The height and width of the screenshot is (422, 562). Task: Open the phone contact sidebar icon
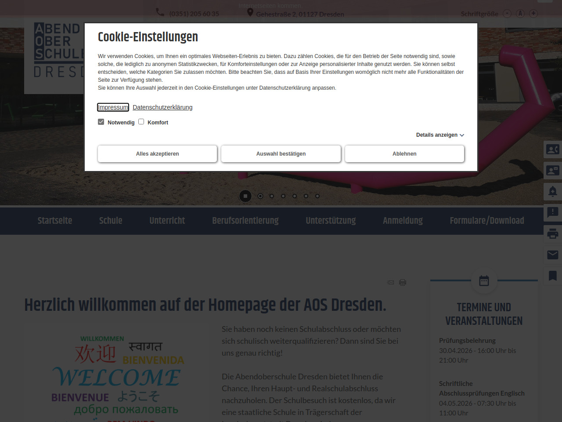click(x=552, y=149)
